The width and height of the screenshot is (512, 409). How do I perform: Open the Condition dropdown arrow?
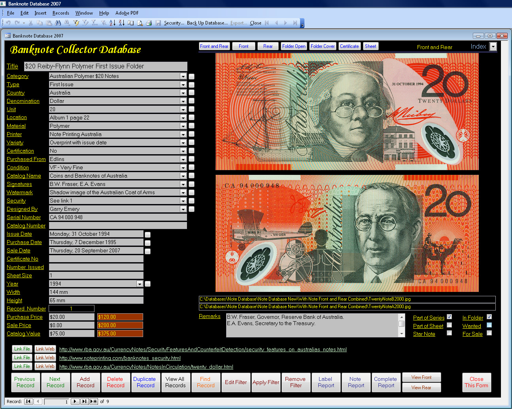(x=183, y=167)
